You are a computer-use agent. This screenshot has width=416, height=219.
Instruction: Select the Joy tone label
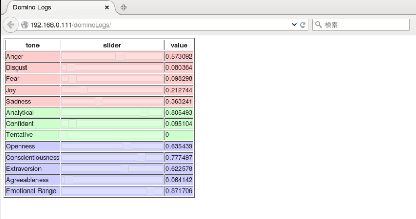[x=11, y=90]
